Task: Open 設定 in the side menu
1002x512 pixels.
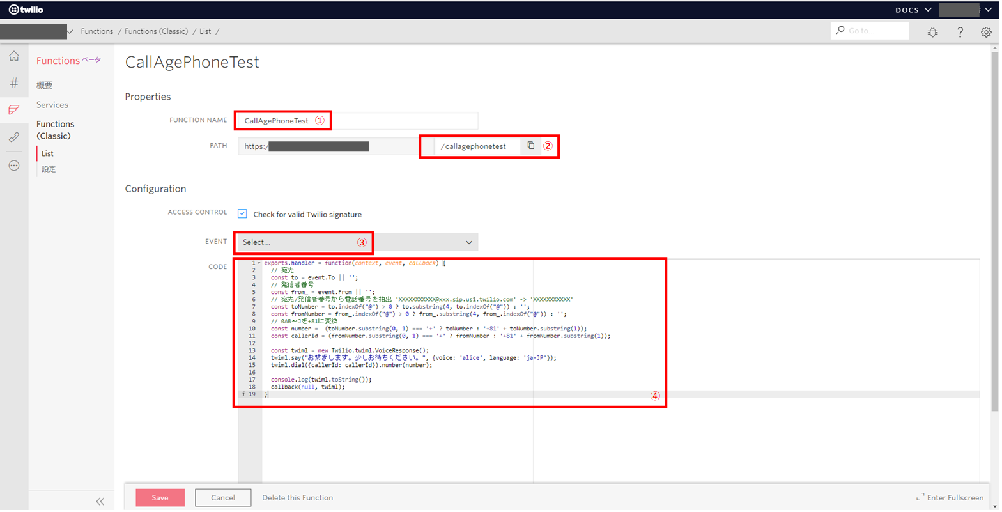Action: tap(49, 169)
